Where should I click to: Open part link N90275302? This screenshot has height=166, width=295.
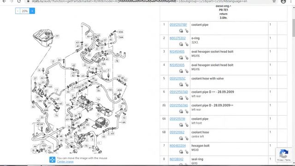click(177, 38)
